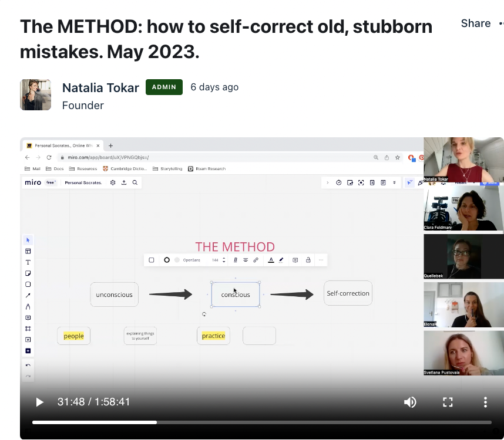The image size is (504, 440).
Task: Bookmark page with star icon
Action: 398,157
